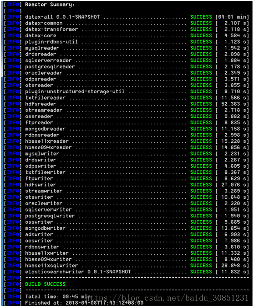
Task: Click the '11.832 s' duration for elasticsearchwriter
Action: click(234, 272)
